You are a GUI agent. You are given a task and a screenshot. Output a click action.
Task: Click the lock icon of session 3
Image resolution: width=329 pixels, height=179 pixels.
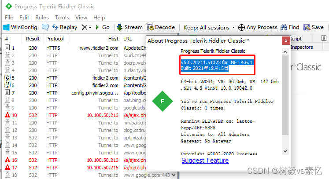7,62
